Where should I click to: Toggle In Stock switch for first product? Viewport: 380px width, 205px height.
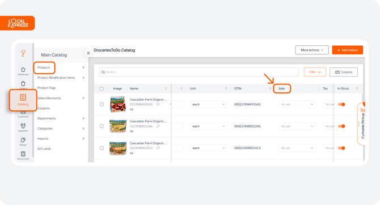(x=341, y=104)
